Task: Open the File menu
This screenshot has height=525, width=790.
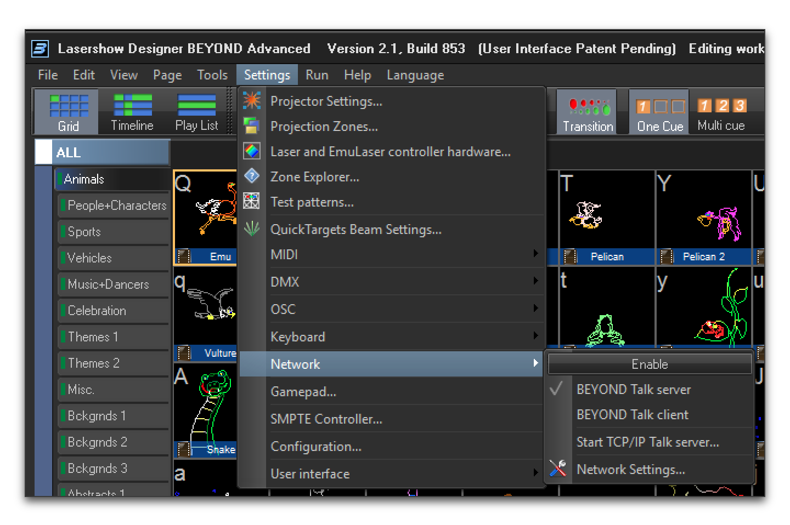Action: point(48,75)
